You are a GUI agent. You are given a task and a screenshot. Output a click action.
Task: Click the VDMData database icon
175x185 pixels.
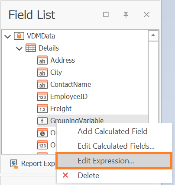pos(19,36)
